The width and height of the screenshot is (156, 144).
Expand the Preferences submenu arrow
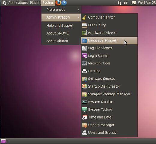click(x=79, y=10)
